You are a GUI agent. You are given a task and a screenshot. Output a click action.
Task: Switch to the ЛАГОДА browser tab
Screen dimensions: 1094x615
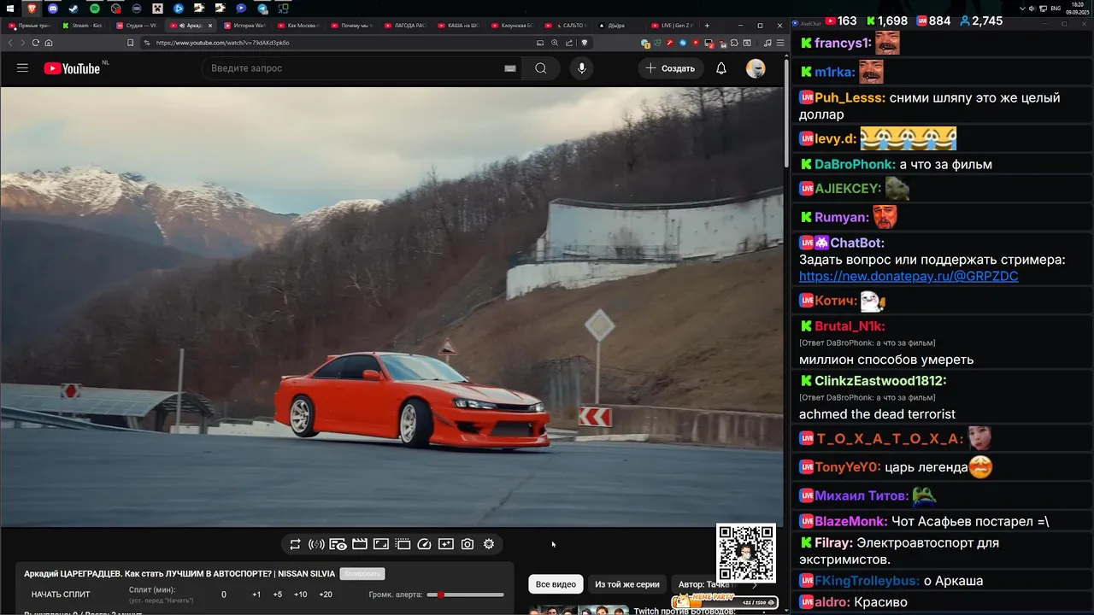tap(405, 26)
